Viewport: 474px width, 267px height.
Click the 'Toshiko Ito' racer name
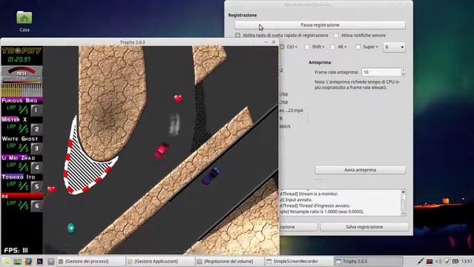19,177
